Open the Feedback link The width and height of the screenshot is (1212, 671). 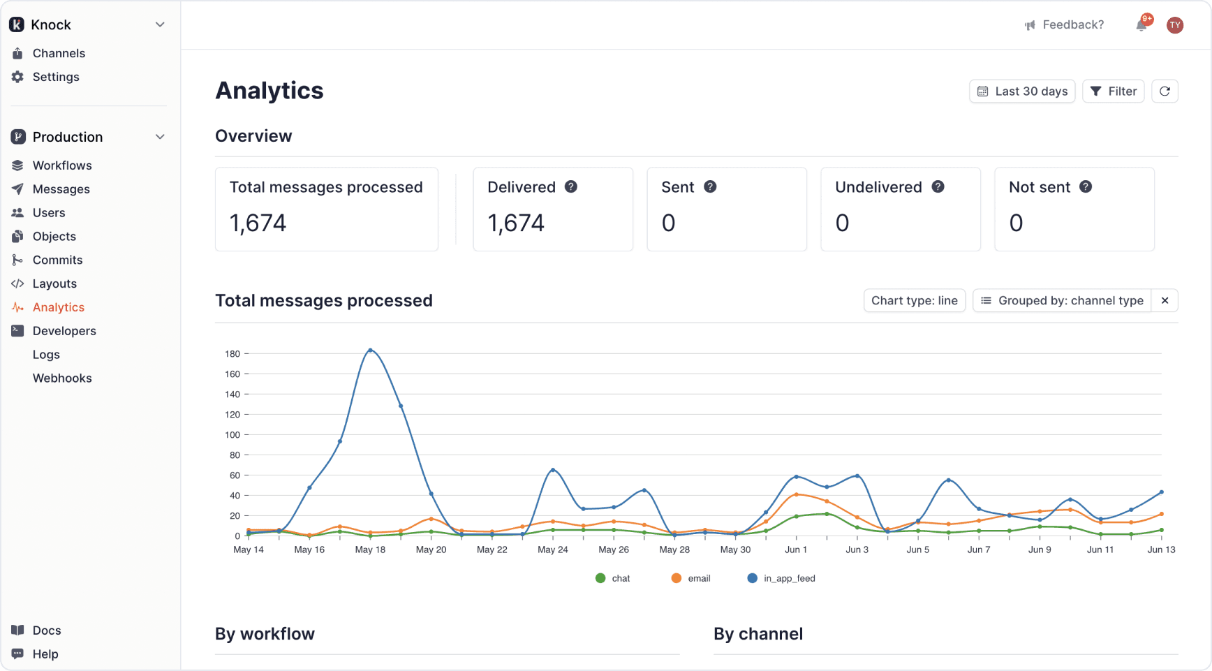click(1065, 25)
